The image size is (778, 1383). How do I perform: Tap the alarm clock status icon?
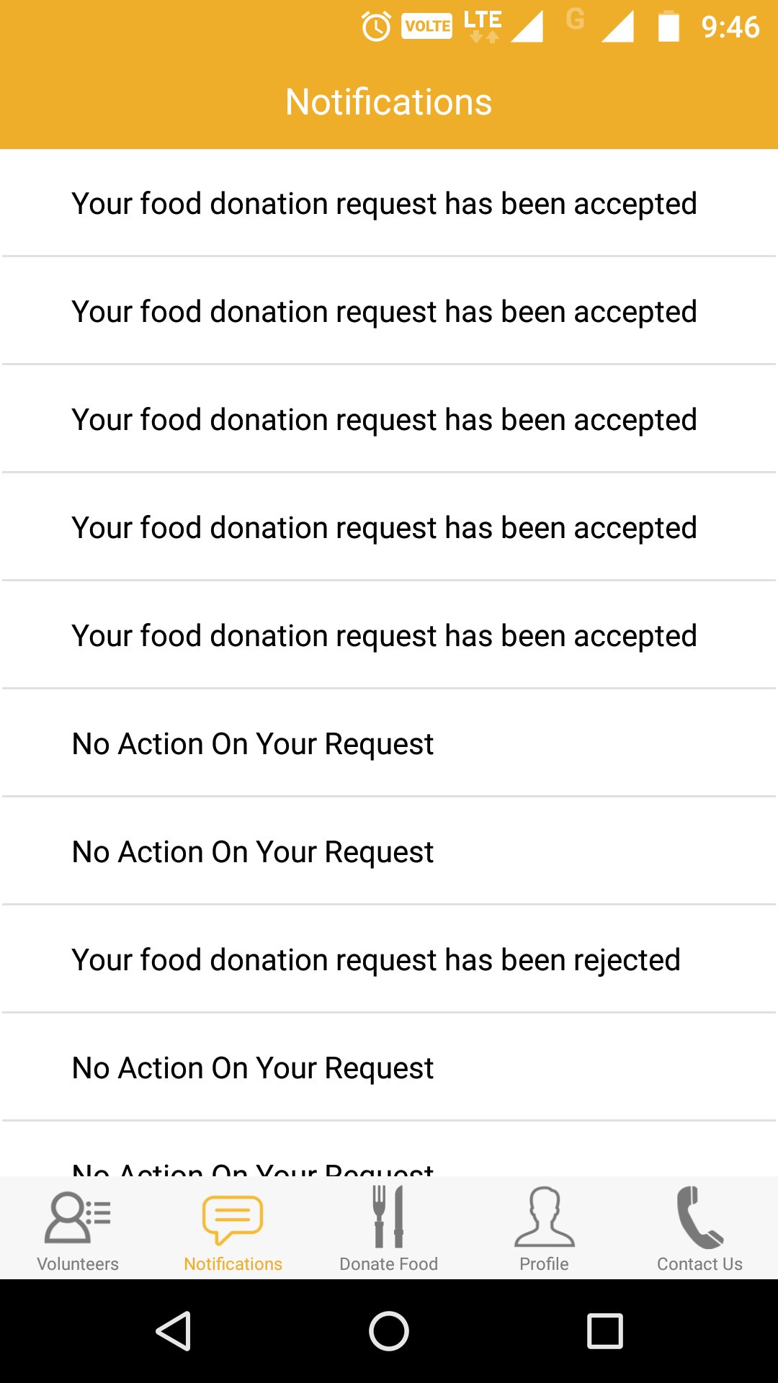[x=376, y=27]
